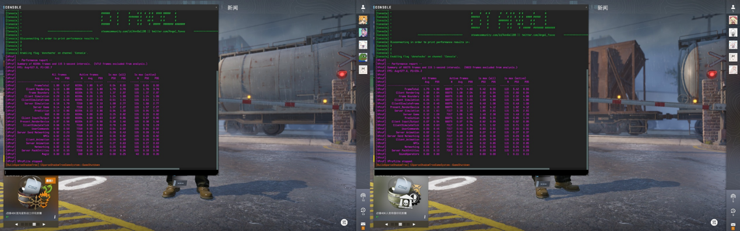Viewport: 740px width, 231px height.
Task: Show info for the skull sticker capsule
Action: 425,217
